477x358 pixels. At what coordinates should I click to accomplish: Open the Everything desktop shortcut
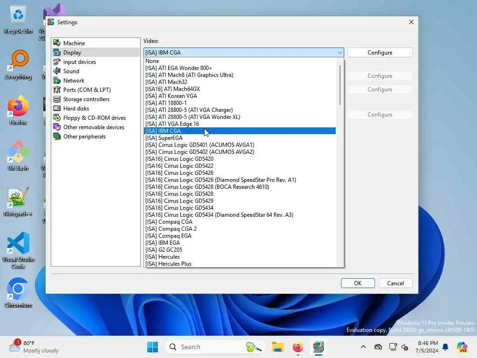click(18, 65)
